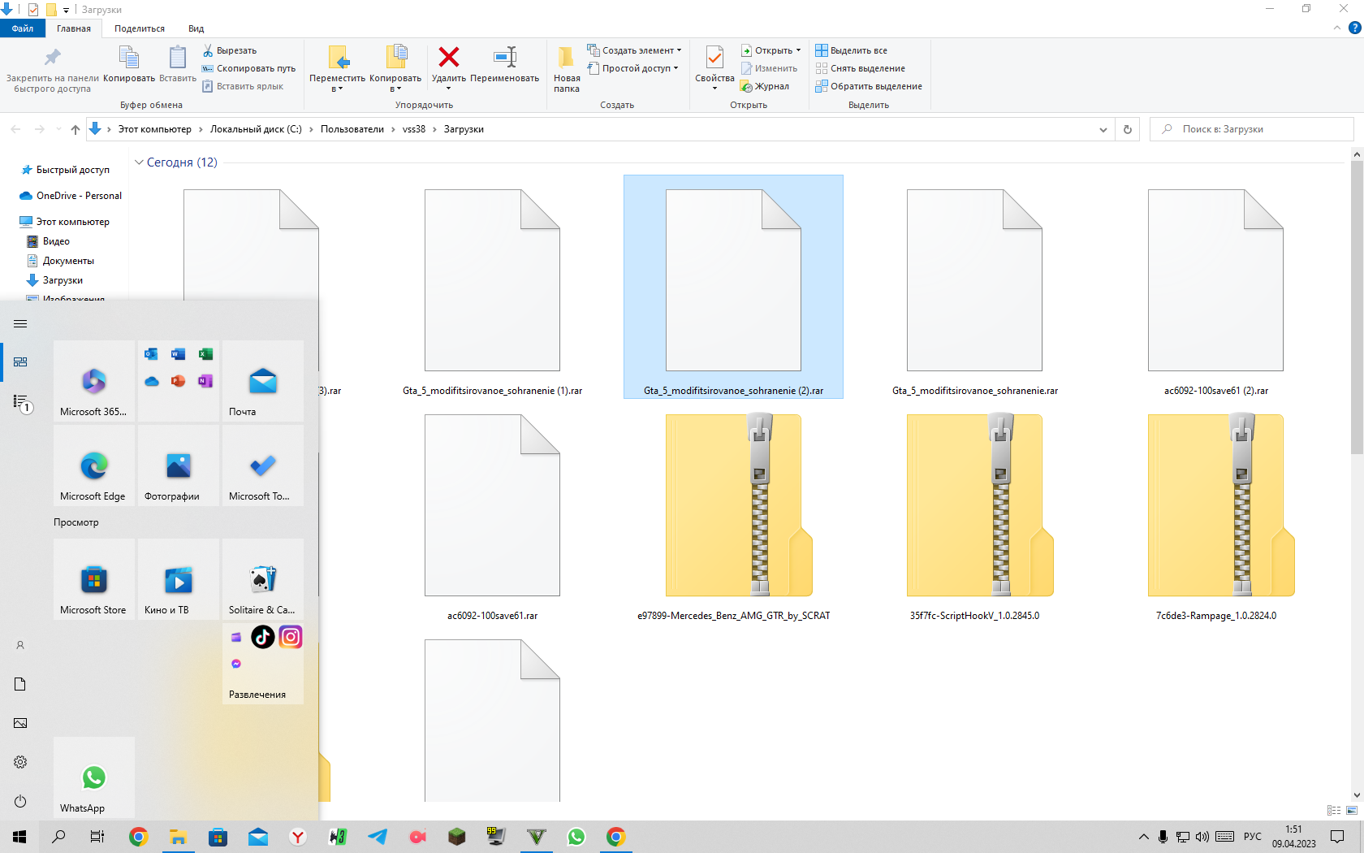The height and width of the screenshot is (853, 1364).
Task: Open Microsoft Store tile
Action: pyautogui.click(x=93, y=580)
